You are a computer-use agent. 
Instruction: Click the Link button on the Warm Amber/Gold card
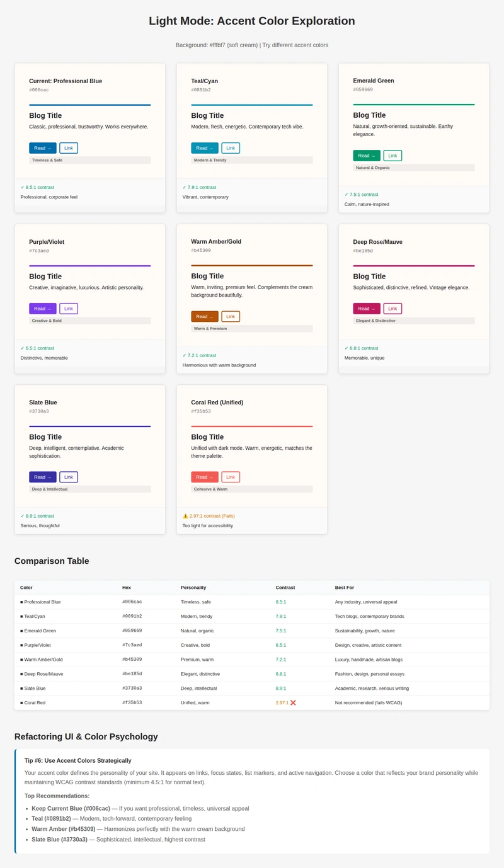click(231, 316)
